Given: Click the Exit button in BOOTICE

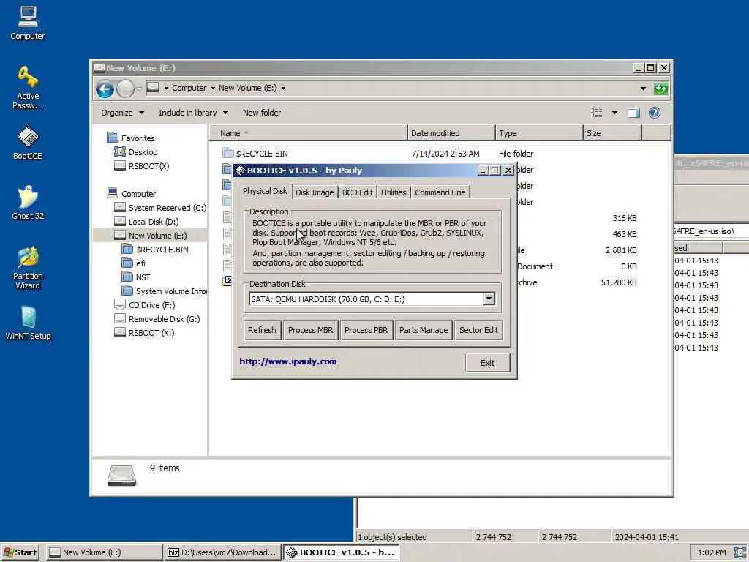Looking at the screenshot, I should [487, 363].
